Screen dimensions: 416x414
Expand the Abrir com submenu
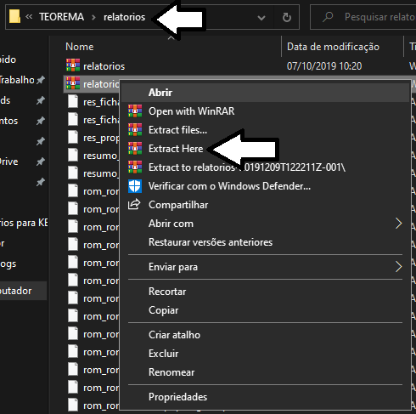265,224
